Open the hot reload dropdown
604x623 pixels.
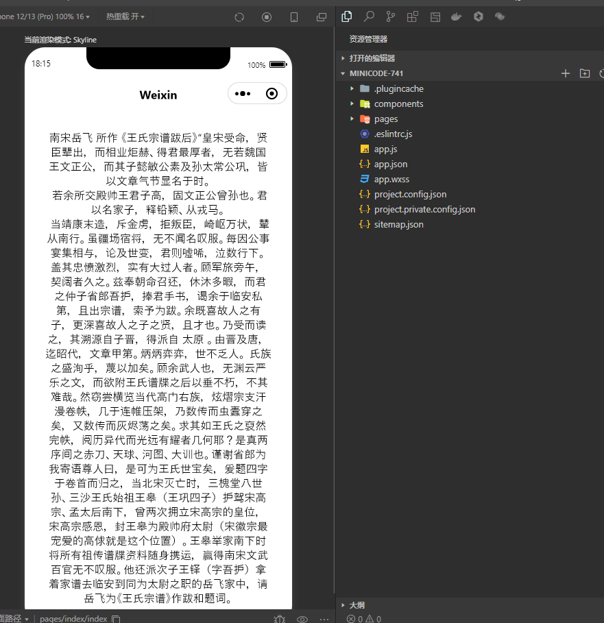(x=125, y=16)
